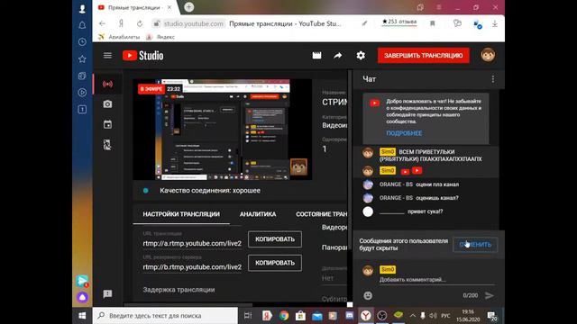Open the tab counter icon in browser sidebar

click(82, 109)
